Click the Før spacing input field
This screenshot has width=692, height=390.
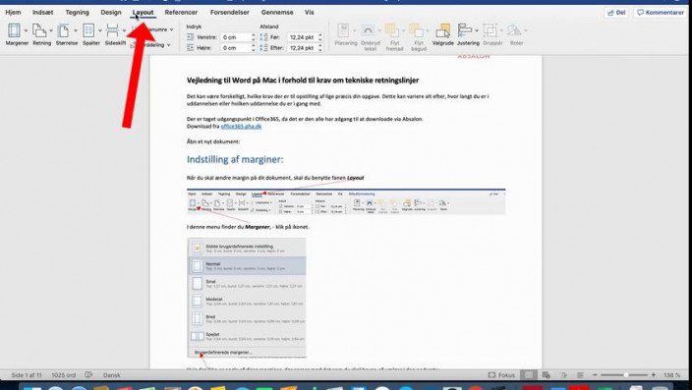(303, 37)
